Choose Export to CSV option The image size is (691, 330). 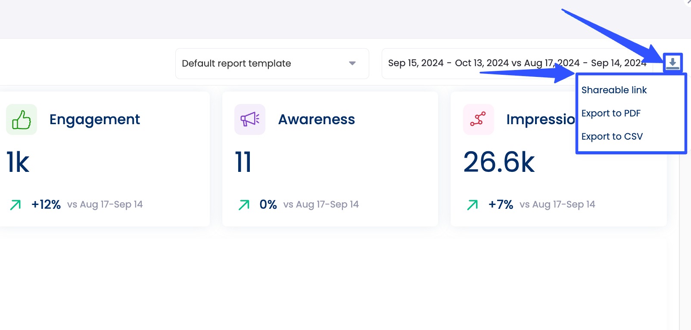click(612, 137)
